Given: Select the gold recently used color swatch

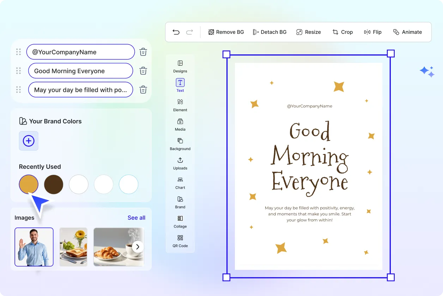Looking at the screenshot, I should [29, 184].
